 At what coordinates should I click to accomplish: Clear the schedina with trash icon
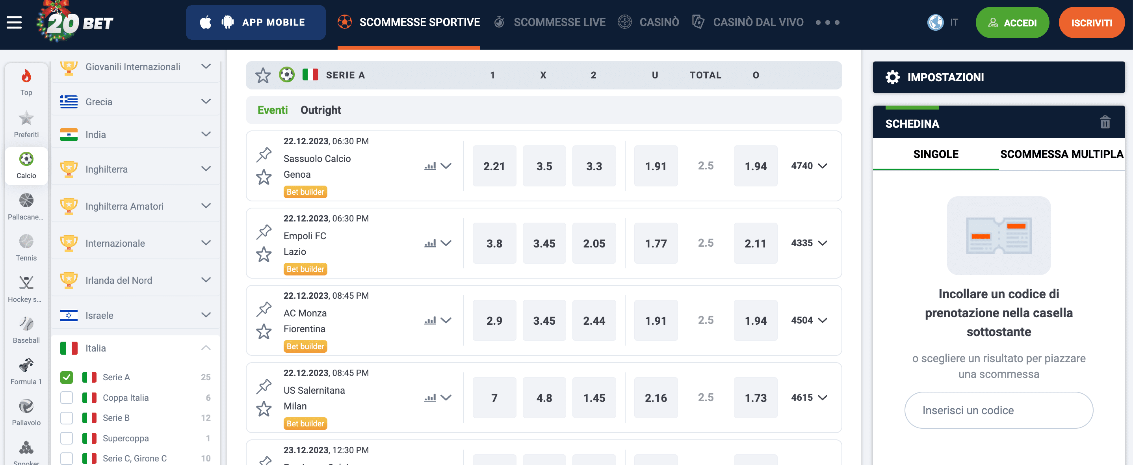point(1105,122)
